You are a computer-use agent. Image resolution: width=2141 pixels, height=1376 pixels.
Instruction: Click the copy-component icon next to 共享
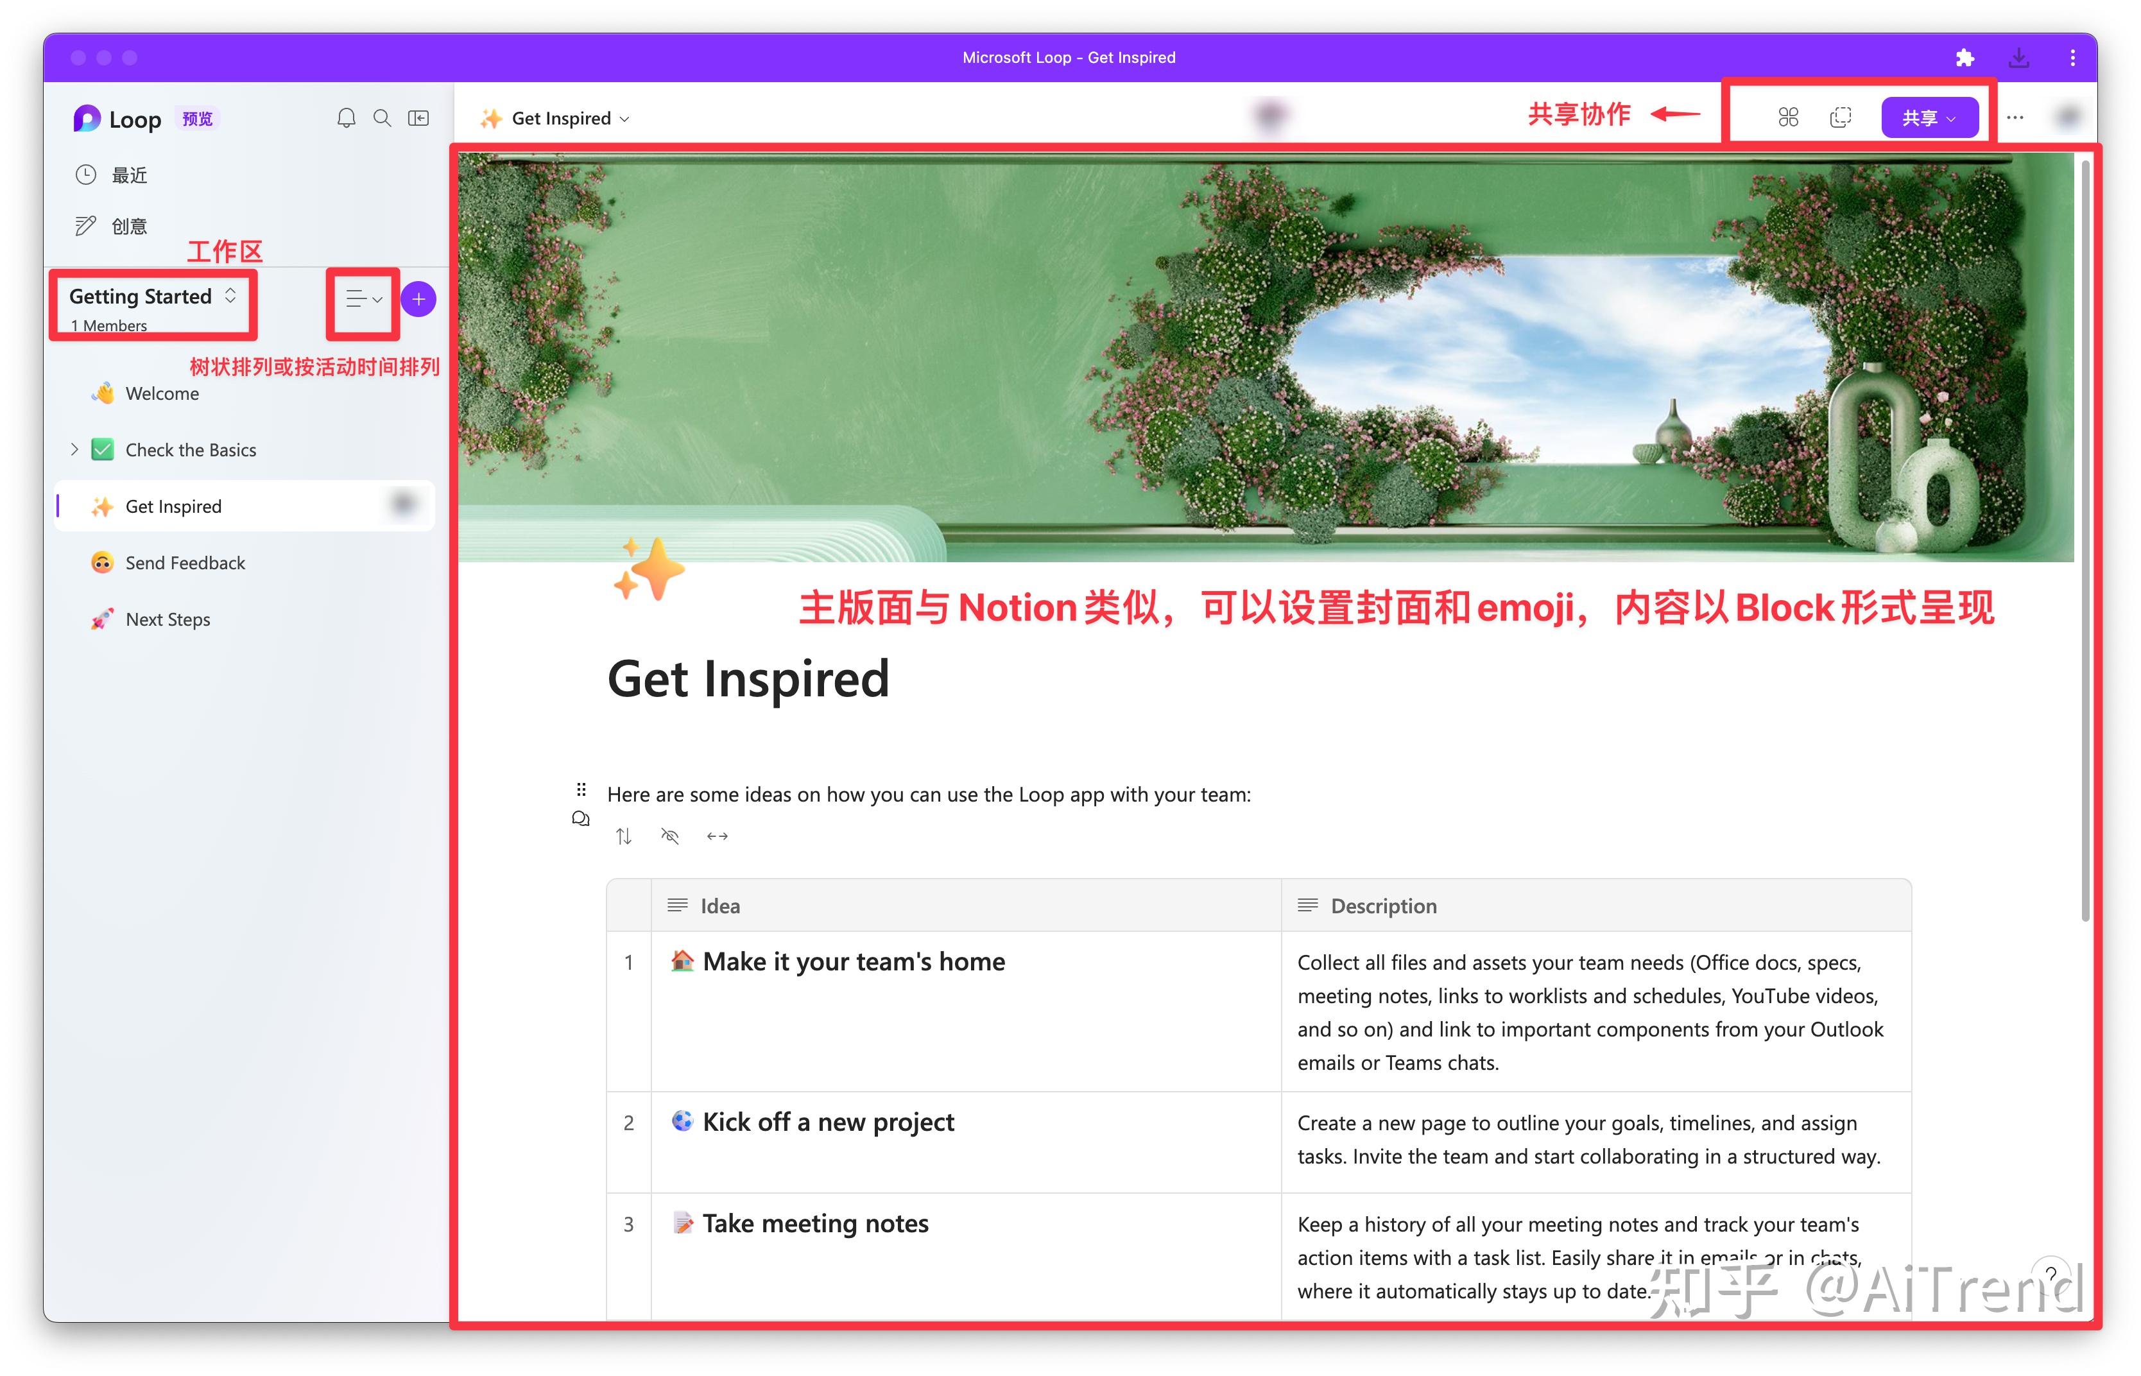[x=1840, y=116]
